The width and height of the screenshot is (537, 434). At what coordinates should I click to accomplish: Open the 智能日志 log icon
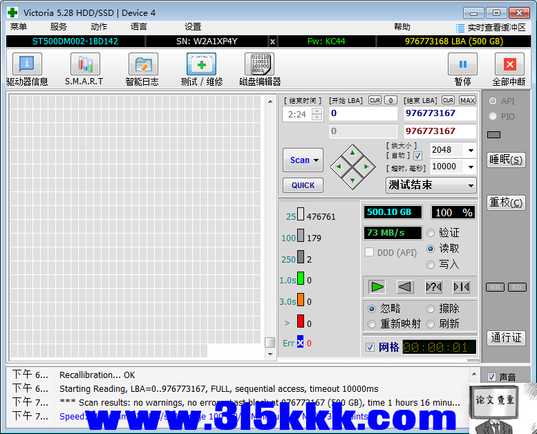click(142, 64)
